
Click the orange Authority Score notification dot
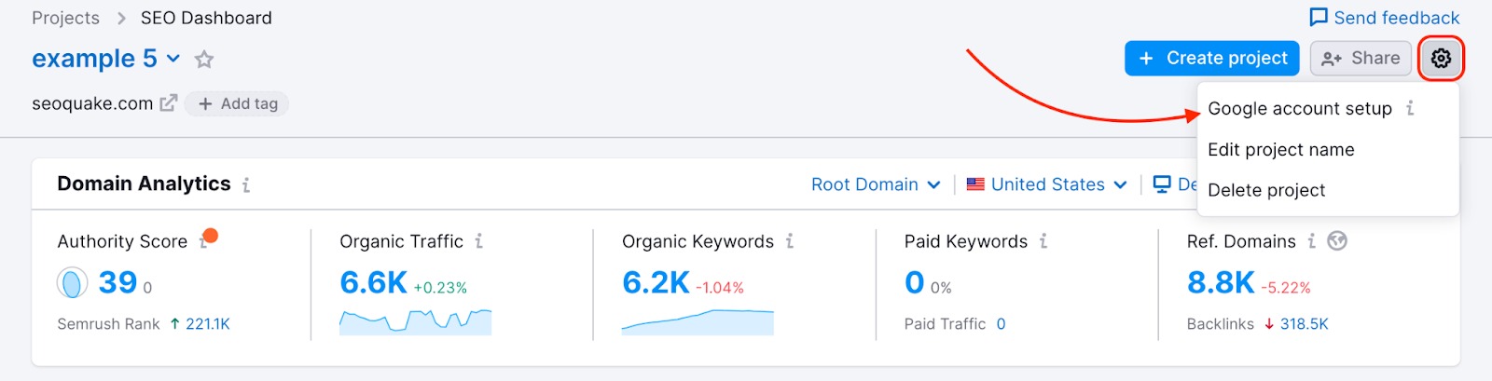tap(211, 236)
